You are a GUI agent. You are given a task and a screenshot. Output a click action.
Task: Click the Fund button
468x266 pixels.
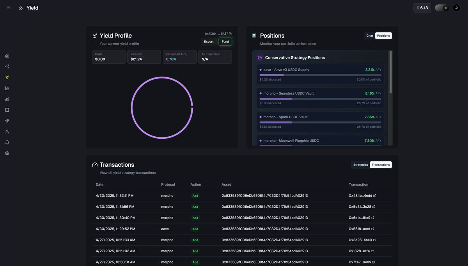click(x=225, y=42)
